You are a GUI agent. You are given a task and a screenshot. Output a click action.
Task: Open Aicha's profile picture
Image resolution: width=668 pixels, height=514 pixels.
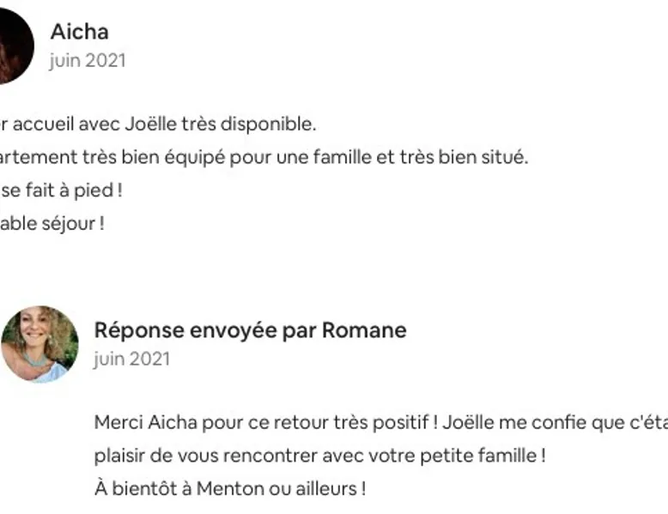point(15,45)
